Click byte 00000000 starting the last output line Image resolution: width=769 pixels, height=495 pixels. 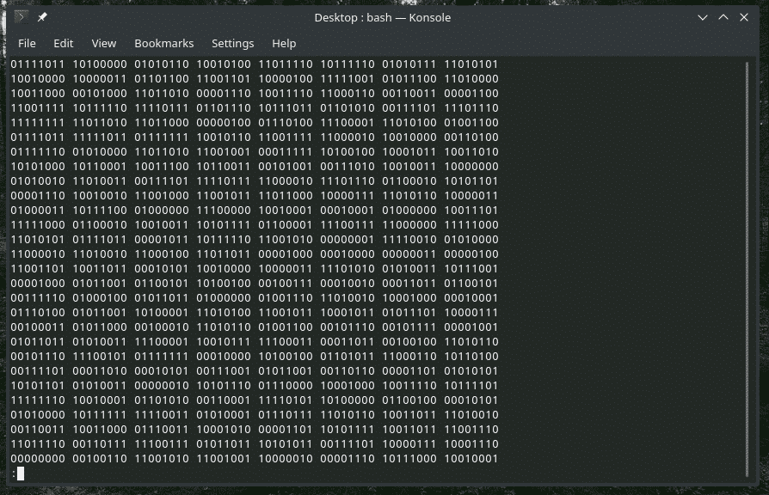coord(38,459)
